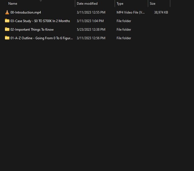194x171 pixels.
Task: Sort files by the Date modified header
Action: (x=87, y=4)
